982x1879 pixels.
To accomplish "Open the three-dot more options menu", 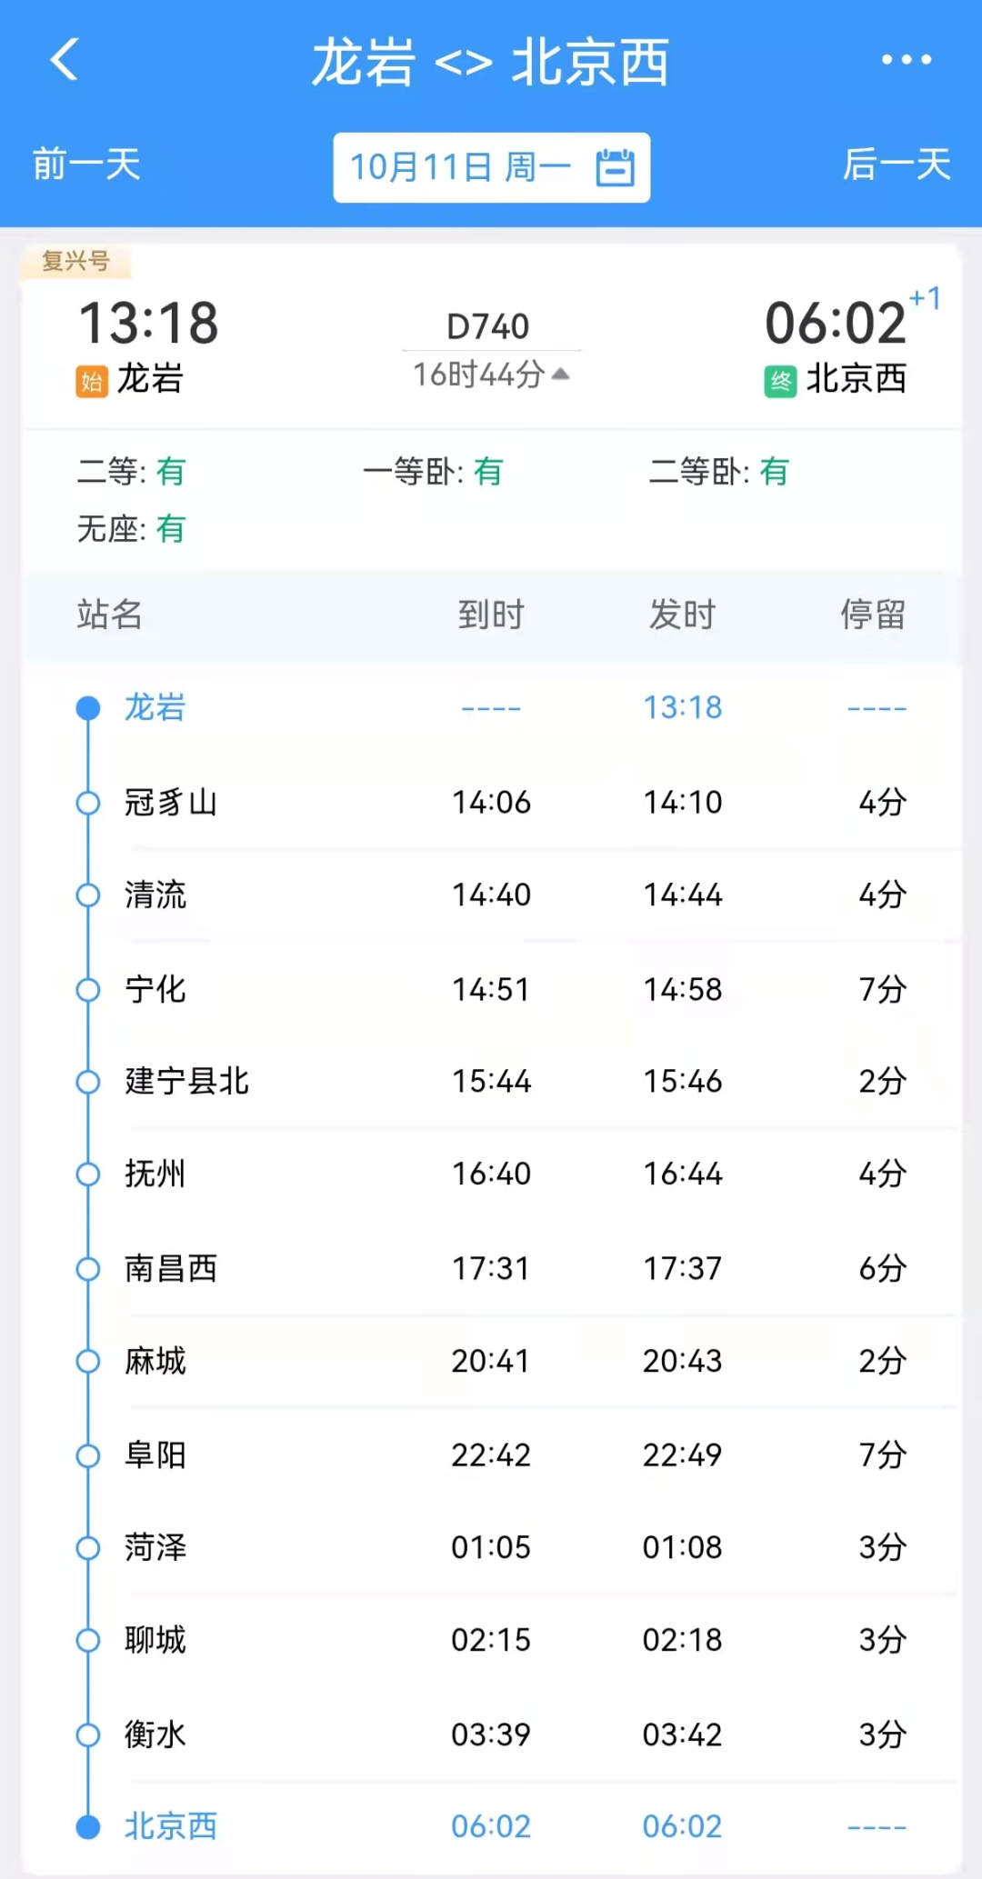I will (x=907, y=60).
